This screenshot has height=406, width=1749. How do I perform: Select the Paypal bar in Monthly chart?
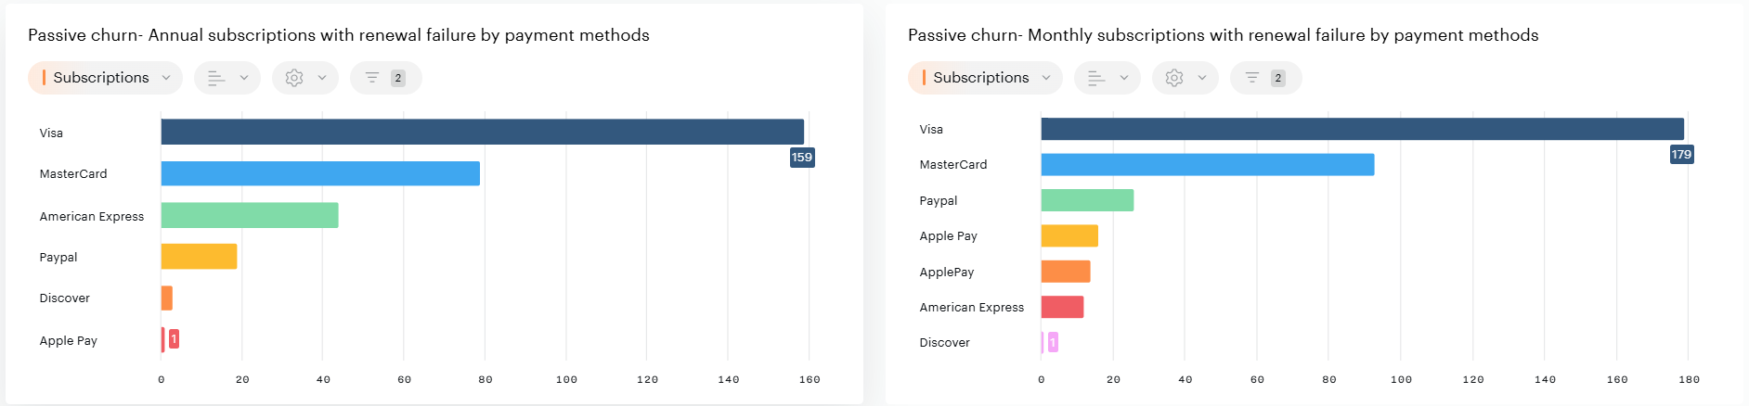point(1087,200)
